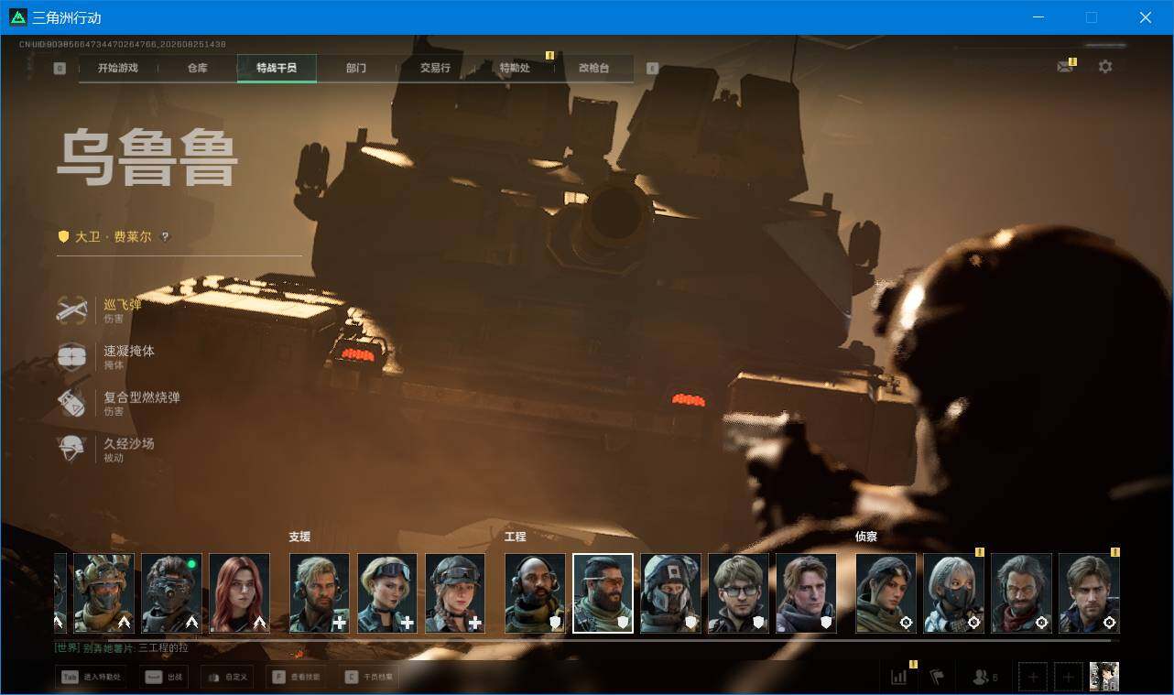Go to the 部门 tab
Image resolution: width=1174 pixels, height=695 pixels.
coord(356,68)
